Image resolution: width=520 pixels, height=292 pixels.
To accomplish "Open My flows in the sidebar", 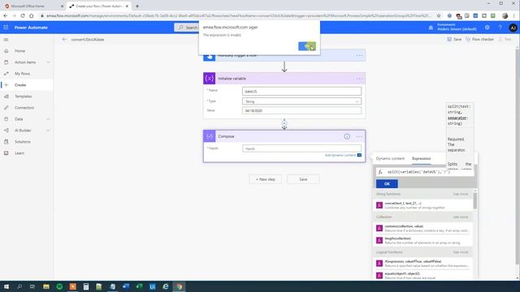I will click(22, 74).
